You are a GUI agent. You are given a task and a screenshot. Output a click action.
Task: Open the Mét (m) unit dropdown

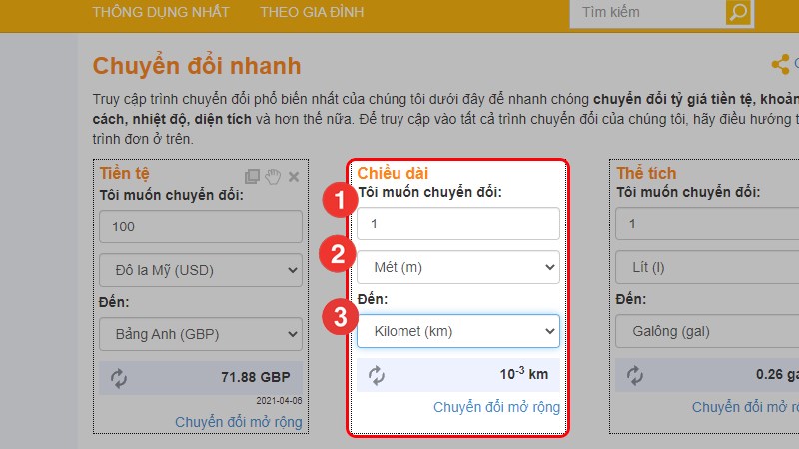[458, 267]
